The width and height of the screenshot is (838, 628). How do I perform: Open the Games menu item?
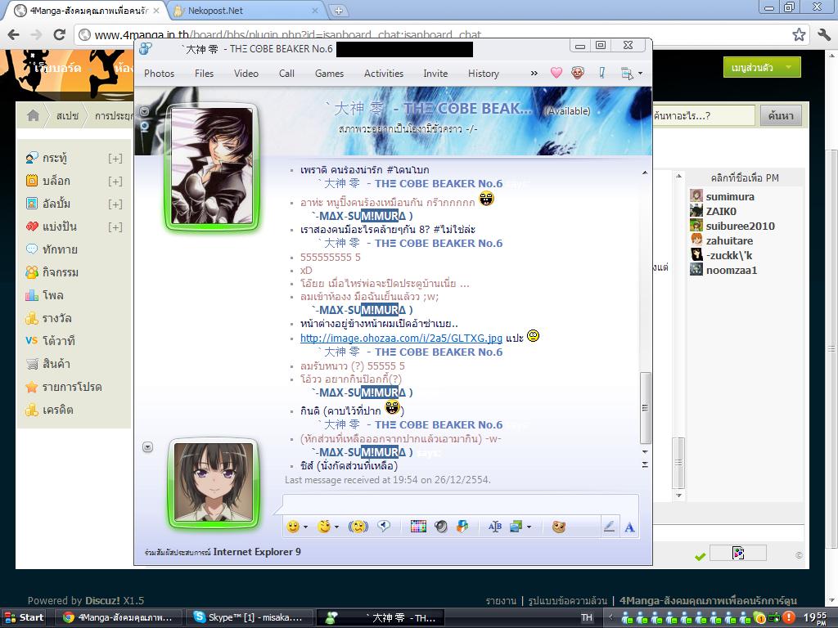coord(329,73)
